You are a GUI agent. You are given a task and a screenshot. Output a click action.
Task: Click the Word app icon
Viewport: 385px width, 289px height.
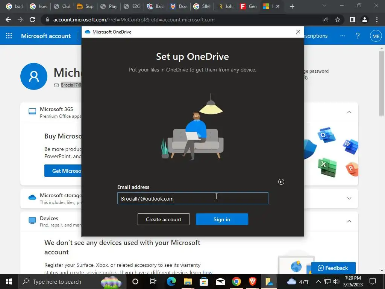pyautogui.click(x=351, y=147)
